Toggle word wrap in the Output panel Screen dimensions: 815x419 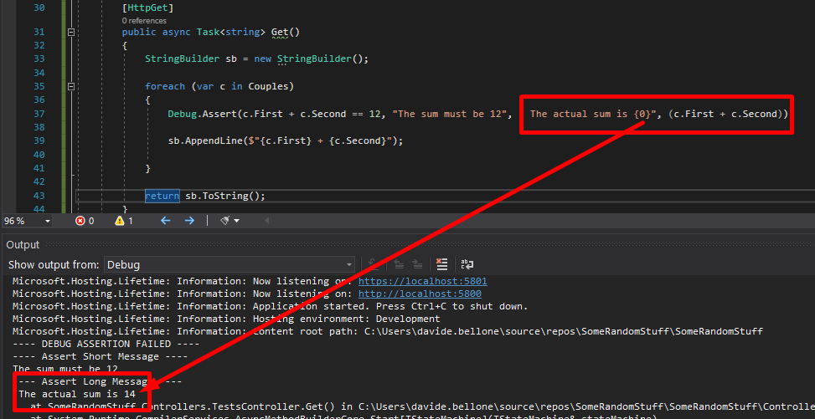click(x=467, y=264)
